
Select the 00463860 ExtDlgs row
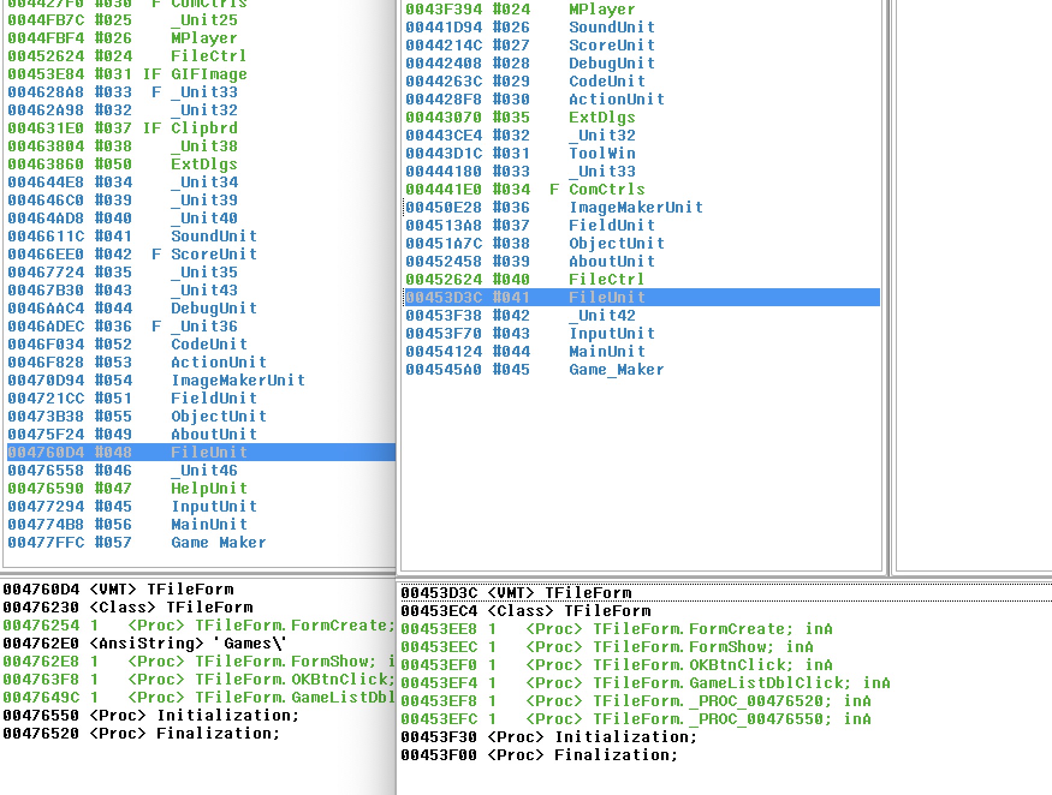[201, 164]
